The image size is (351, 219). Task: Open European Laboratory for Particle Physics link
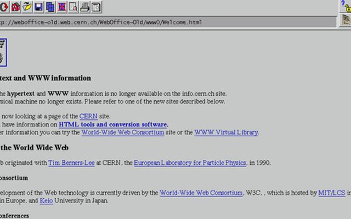(x=190, y=163)
